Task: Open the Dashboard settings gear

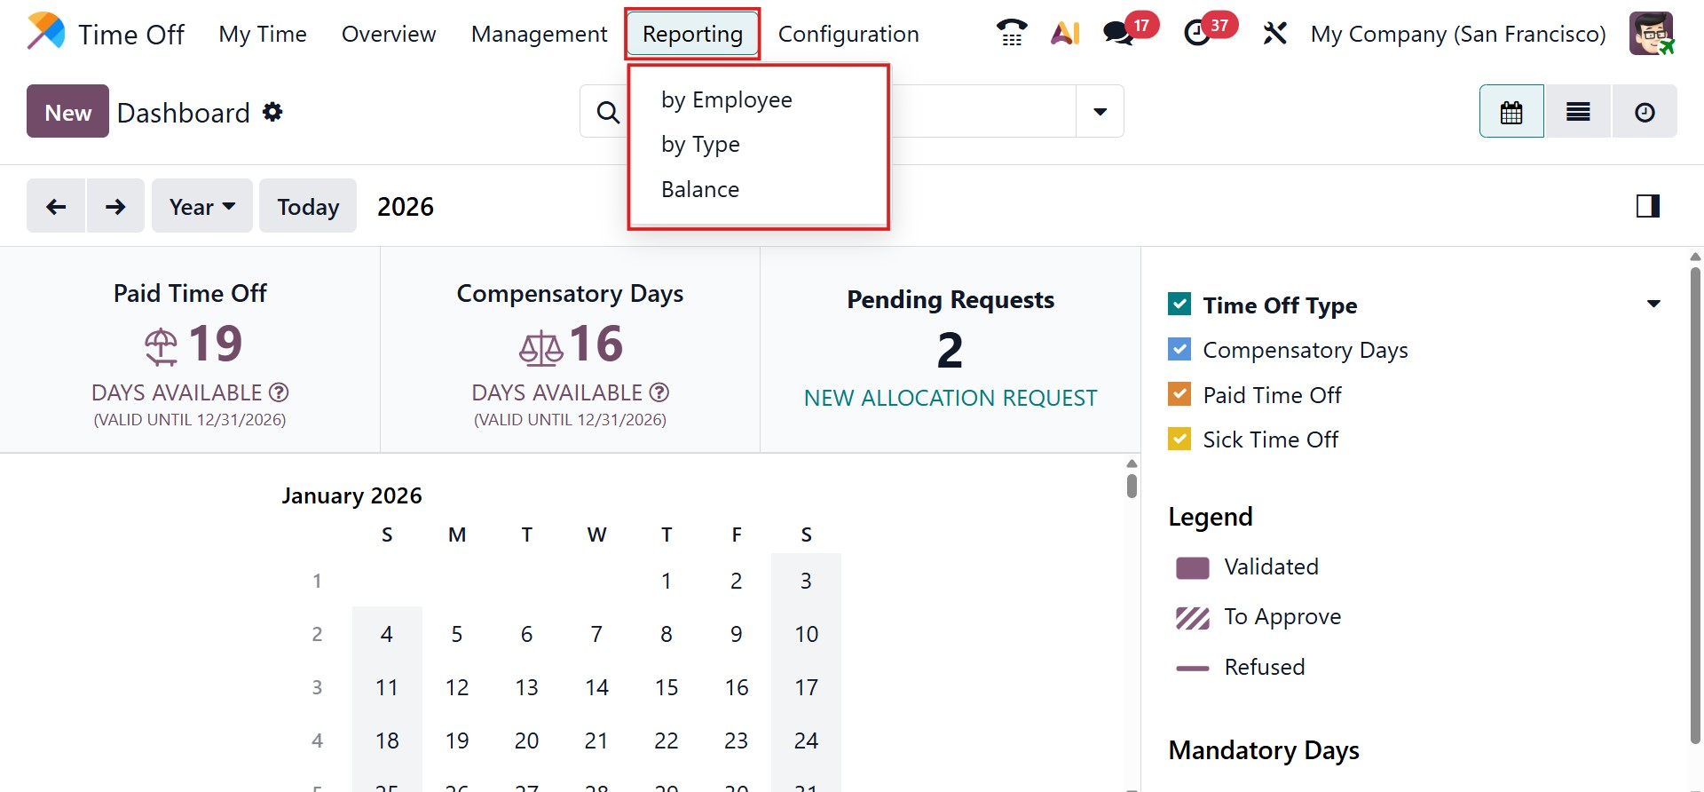Action: pyautogui.click(x=273, y=112)
